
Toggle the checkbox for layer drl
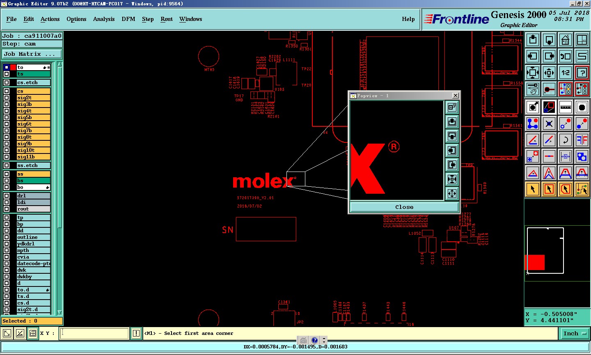coord(7,196)
